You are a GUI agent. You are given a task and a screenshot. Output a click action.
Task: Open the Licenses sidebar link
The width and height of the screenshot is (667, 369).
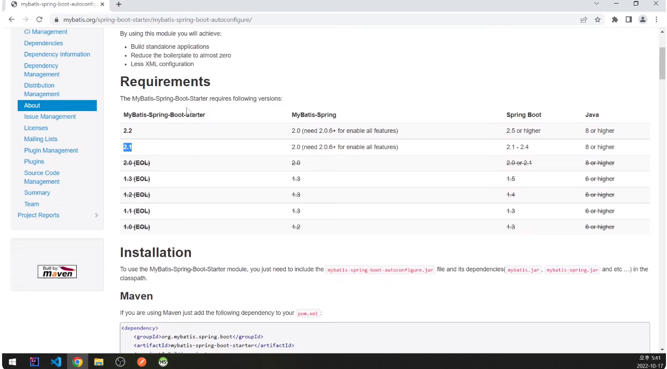tap(36, 128)
